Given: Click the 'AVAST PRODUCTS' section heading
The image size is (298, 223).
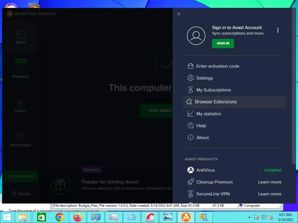Looking at the screenshot, I should tap(201, 159).
